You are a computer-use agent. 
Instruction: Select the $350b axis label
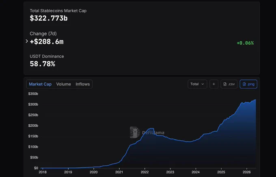click(x=33, y=94)
